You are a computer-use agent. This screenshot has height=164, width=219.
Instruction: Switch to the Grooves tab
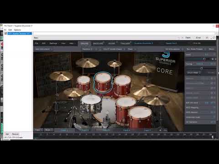(98, 43)
